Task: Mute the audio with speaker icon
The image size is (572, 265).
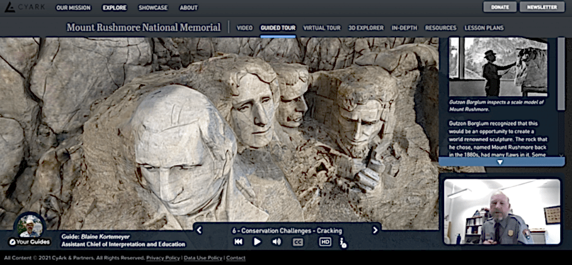Action: 277,242
